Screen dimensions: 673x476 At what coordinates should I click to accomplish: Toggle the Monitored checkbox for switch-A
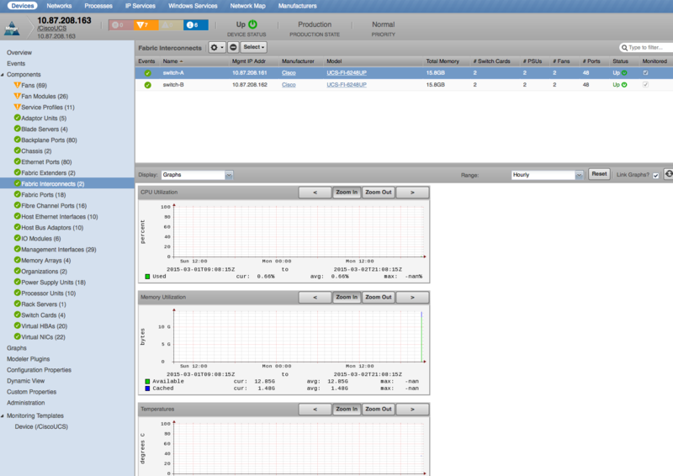point(645,73)
